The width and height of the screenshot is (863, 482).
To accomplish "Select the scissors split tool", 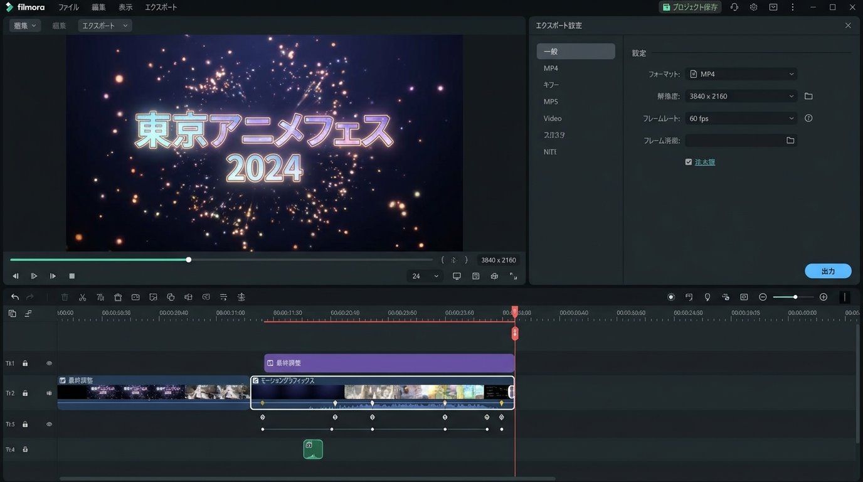I will click(x=82, y=297).
